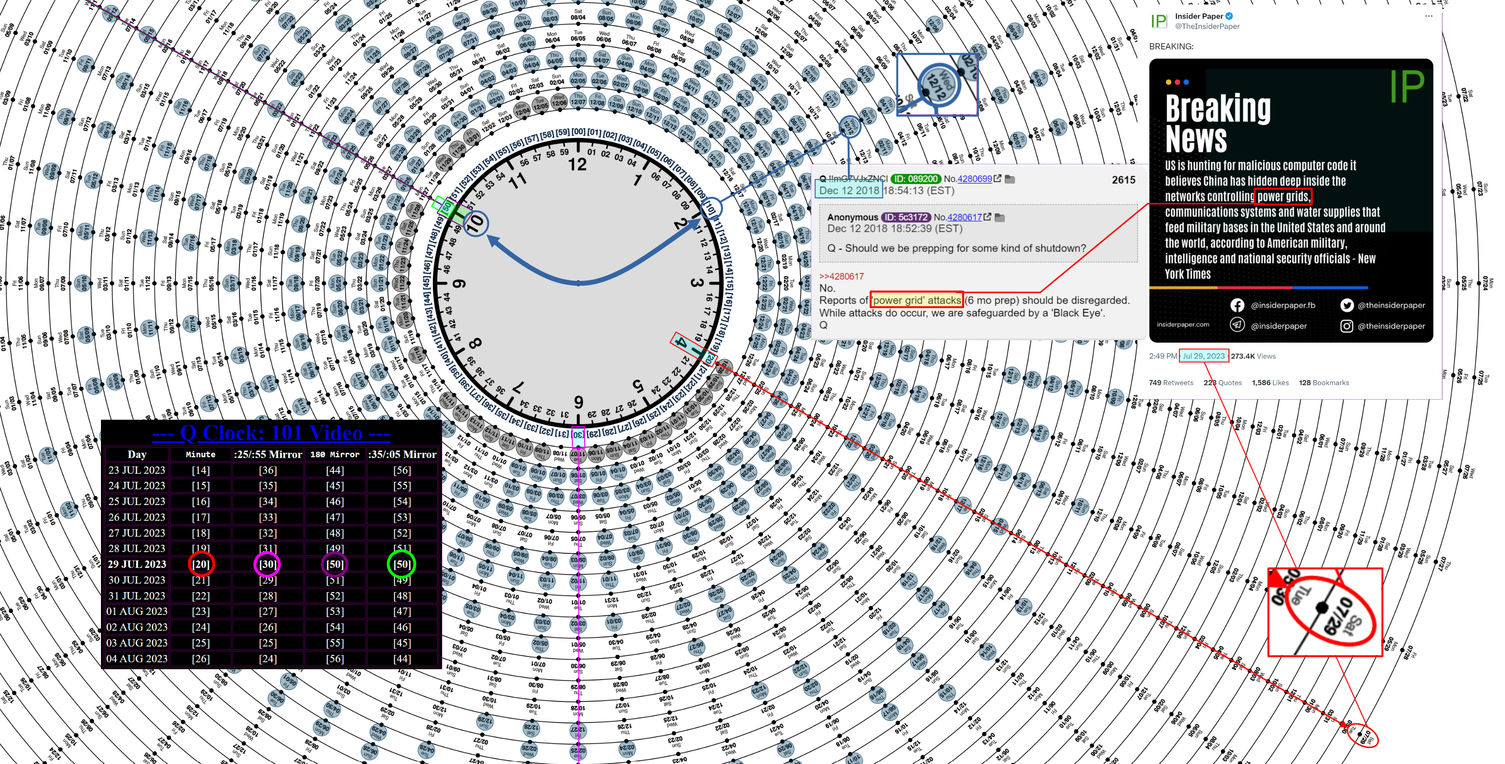Click the @TheInsiderPaper handle under the account name
Viewport: 1505px width, 764px height.
(1207, 26)
